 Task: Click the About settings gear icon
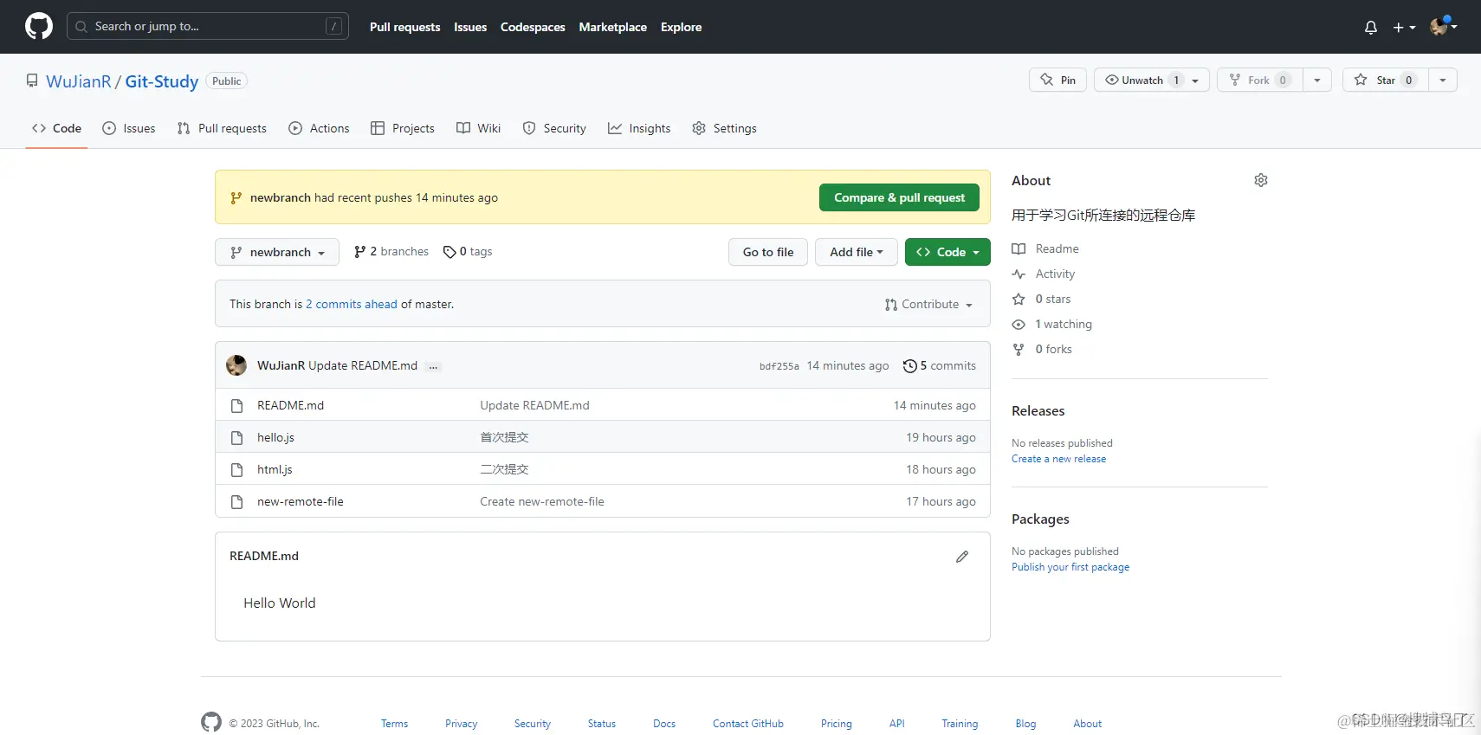[1261, 180]
